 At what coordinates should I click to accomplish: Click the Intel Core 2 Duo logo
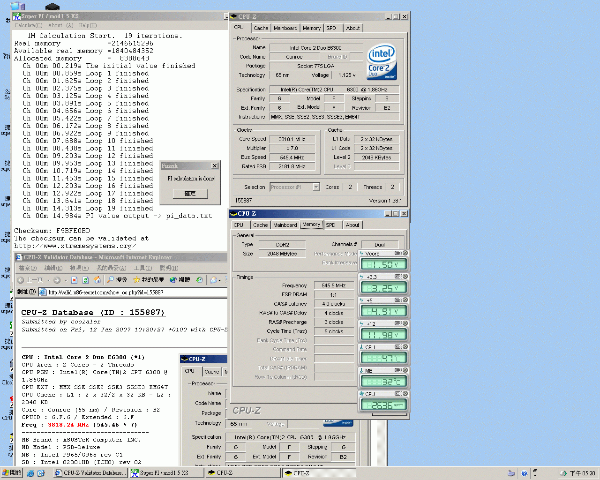coord(382,62)
